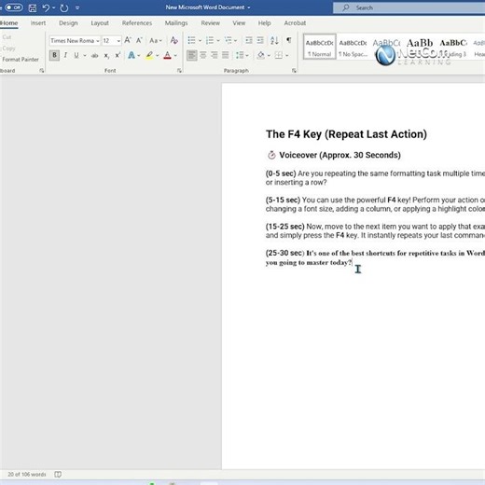Click the Copy button

pos(8,48)
